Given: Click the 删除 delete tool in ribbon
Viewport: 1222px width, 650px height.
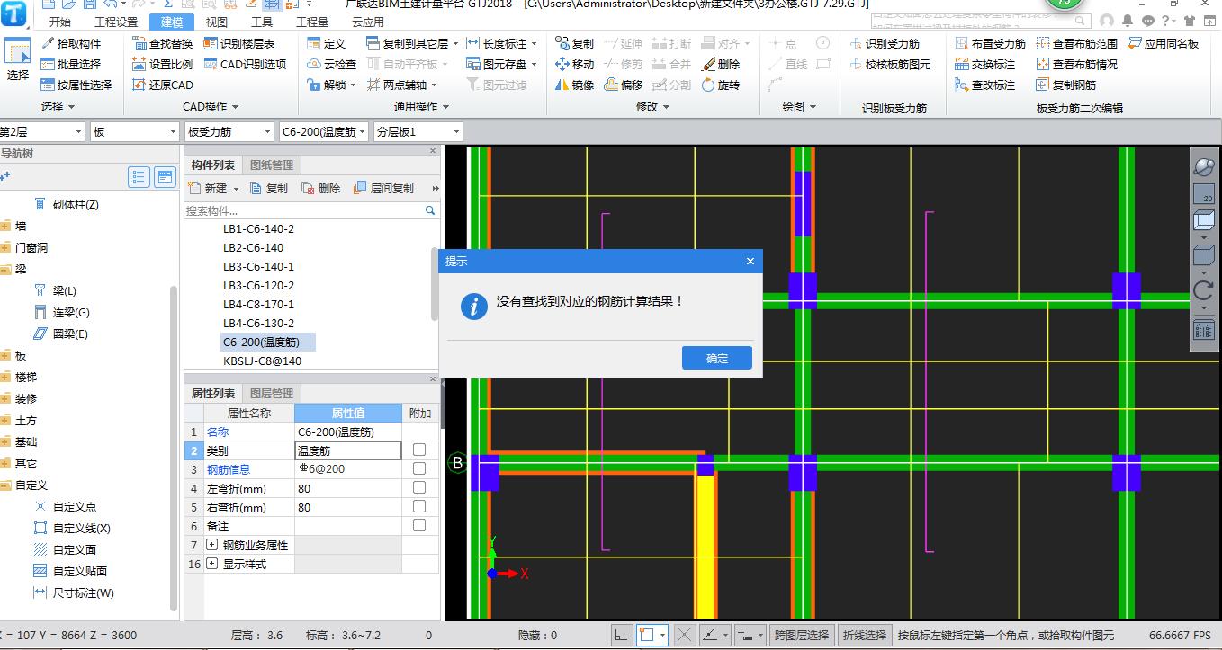Looking at the screenshot, I should pyautogui.click(x=720, y=64).
